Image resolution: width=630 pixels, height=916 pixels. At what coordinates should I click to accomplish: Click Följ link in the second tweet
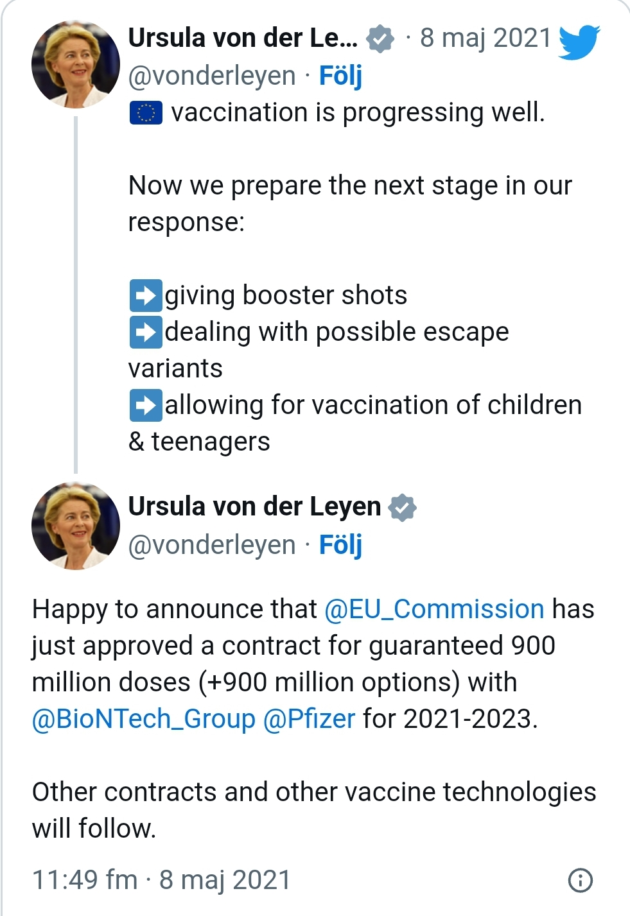(x=340, y=545)
